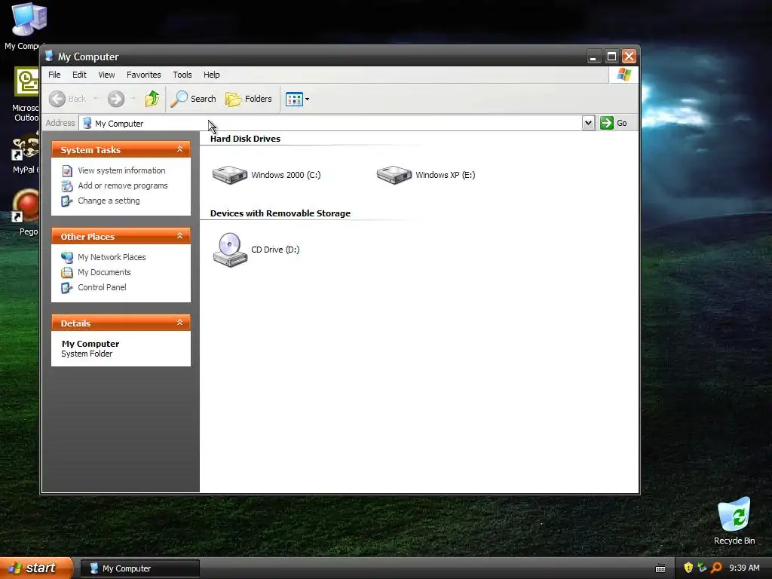This screenshot has width=772, height=579.
Task: Click the Control Panel sidebar icon
Action: click(x=67, y=288)
